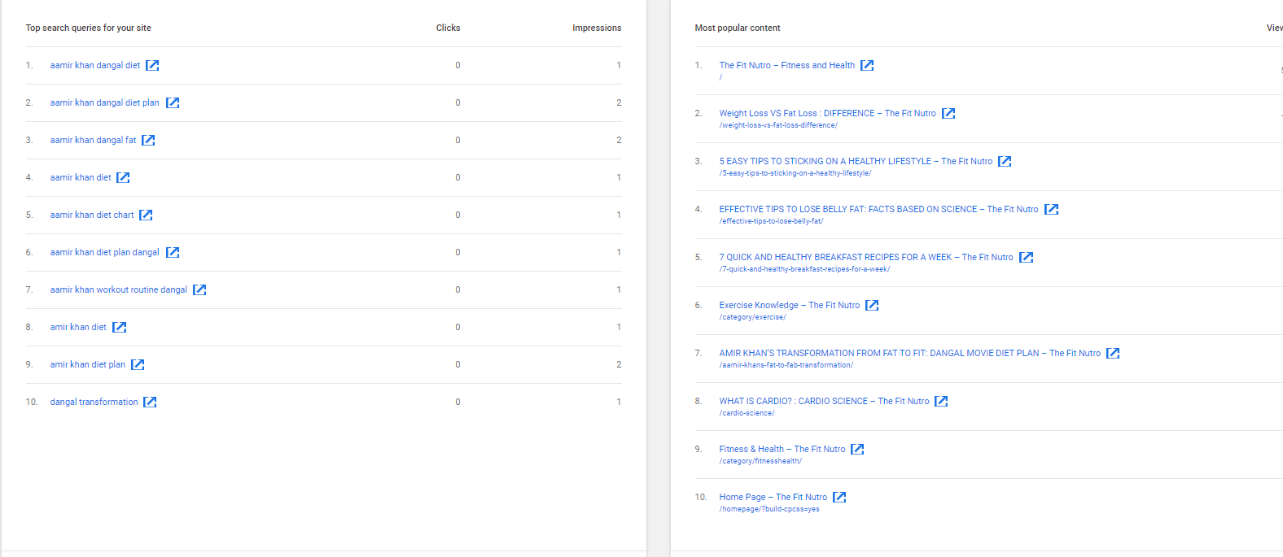1283x557 pixels.
Task: Click the 'Most popular content' heading
Action: click(738, 28)
